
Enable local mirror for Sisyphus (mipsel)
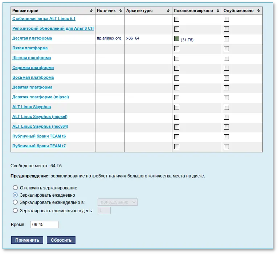pyautogui.click(x=177, y=117)
